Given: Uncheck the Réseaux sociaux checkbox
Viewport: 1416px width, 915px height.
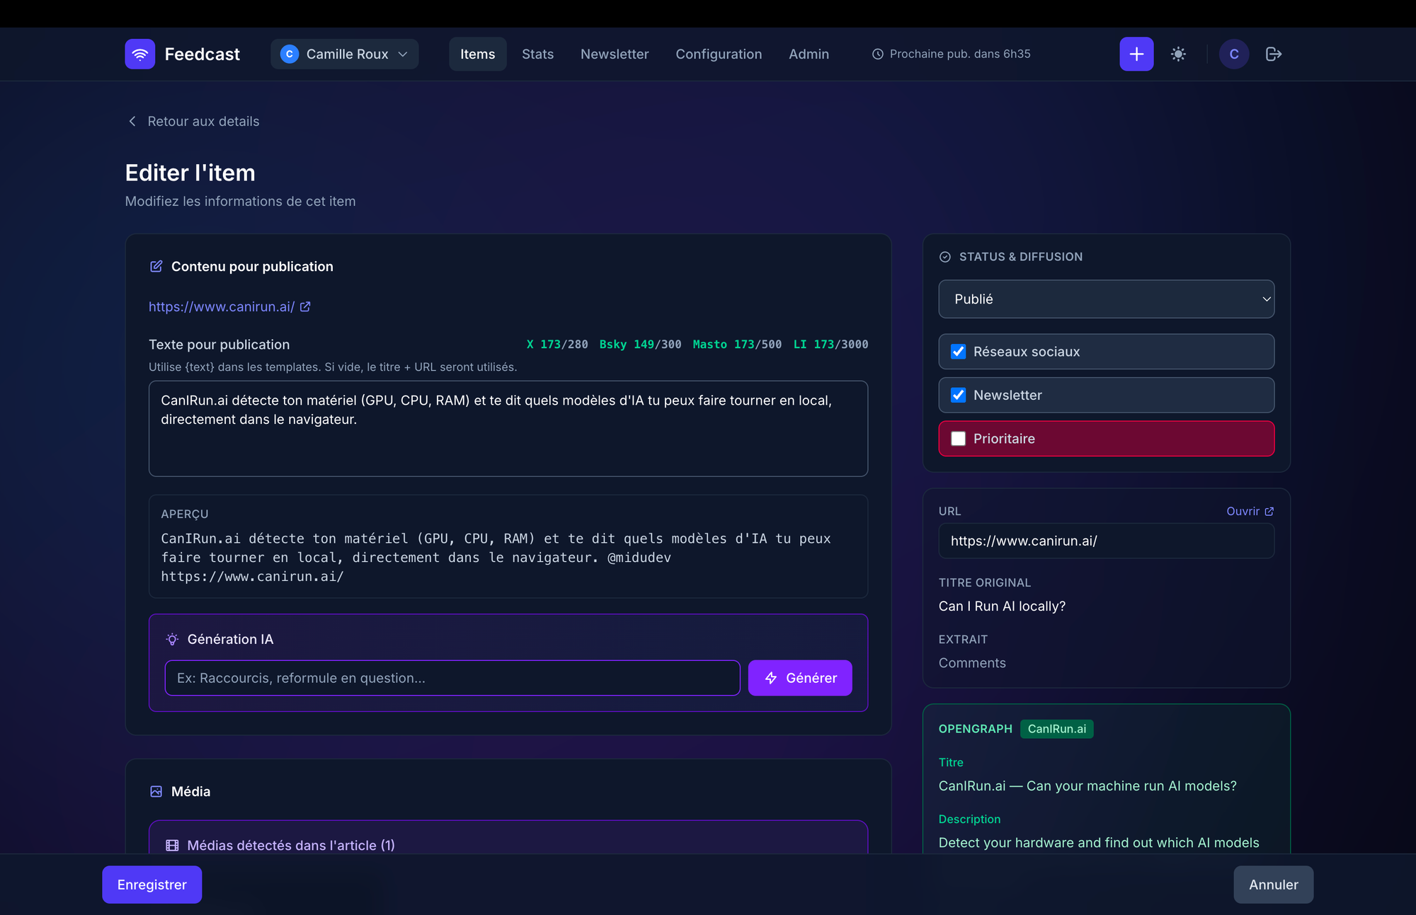Looking at the screenshot, I should pyautogui.click(x=958, y=352).
